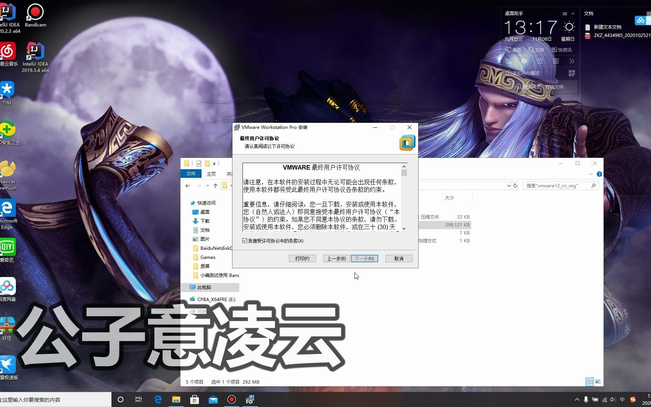The width and height of the screenshot is (651, 407).
Task: Open the calculator icon in desktop assistant
Action: pos(556,61)
